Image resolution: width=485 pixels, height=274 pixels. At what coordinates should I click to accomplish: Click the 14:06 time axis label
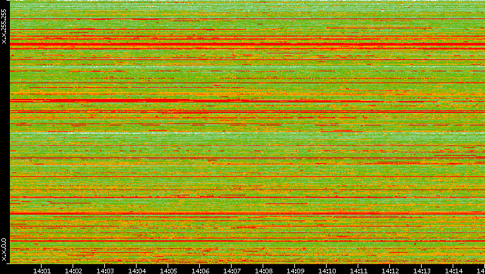pyautogui.click(x=200, y=271)
